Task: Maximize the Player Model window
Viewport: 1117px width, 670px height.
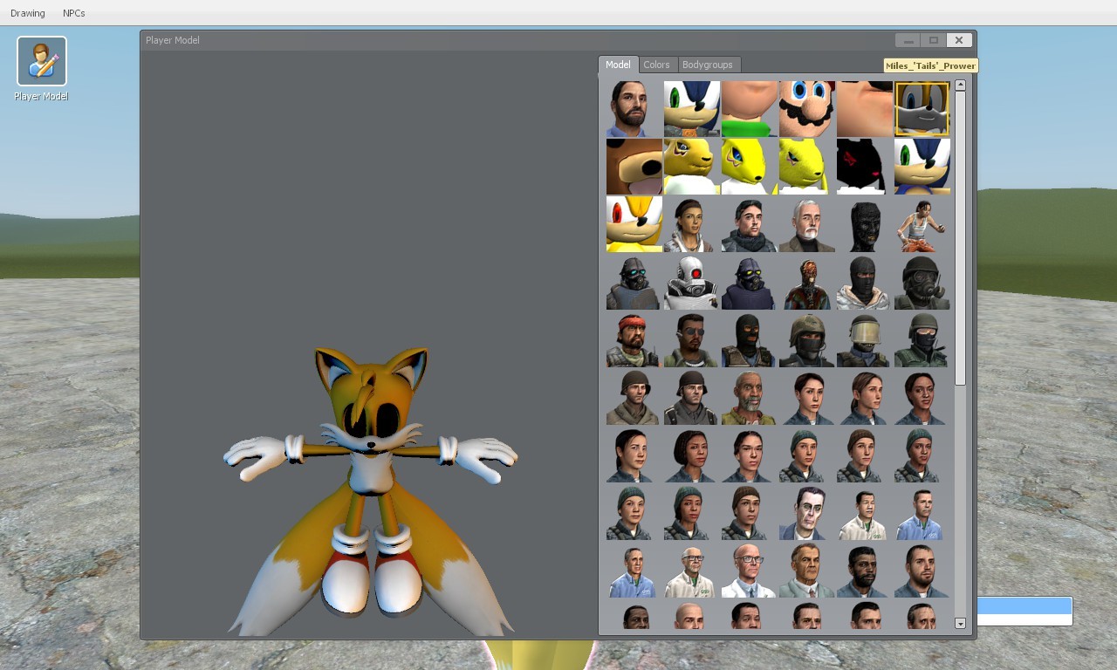Action: click(x=933, y=40)
